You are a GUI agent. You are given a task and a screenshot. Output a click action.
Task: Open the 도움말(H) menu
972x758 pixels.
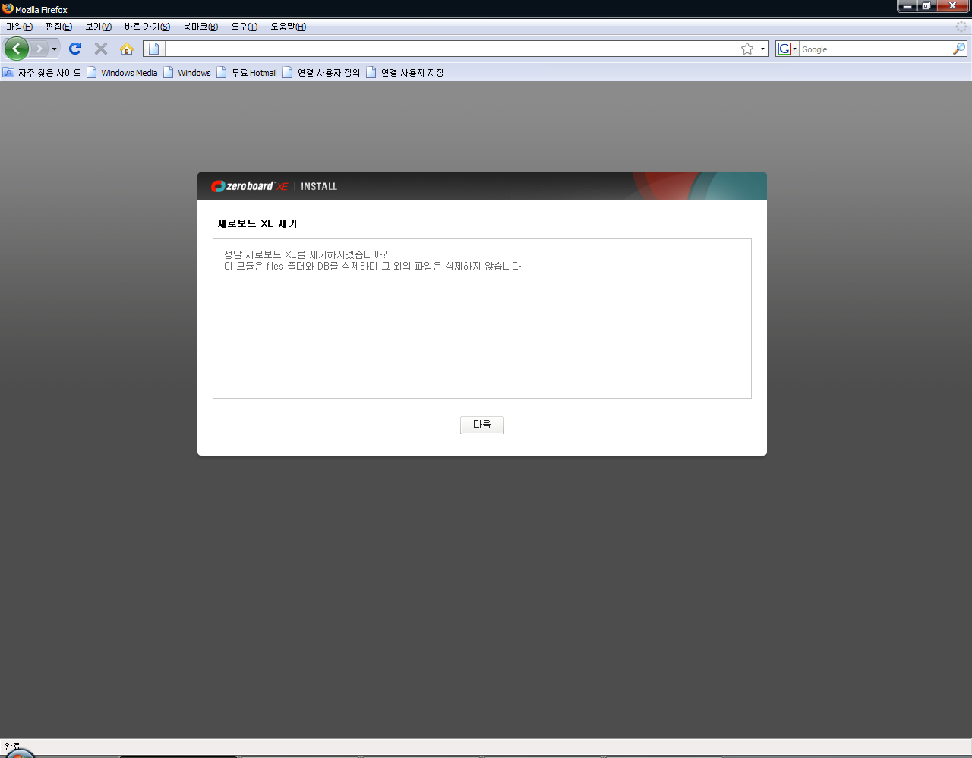[x=289, y=27]
